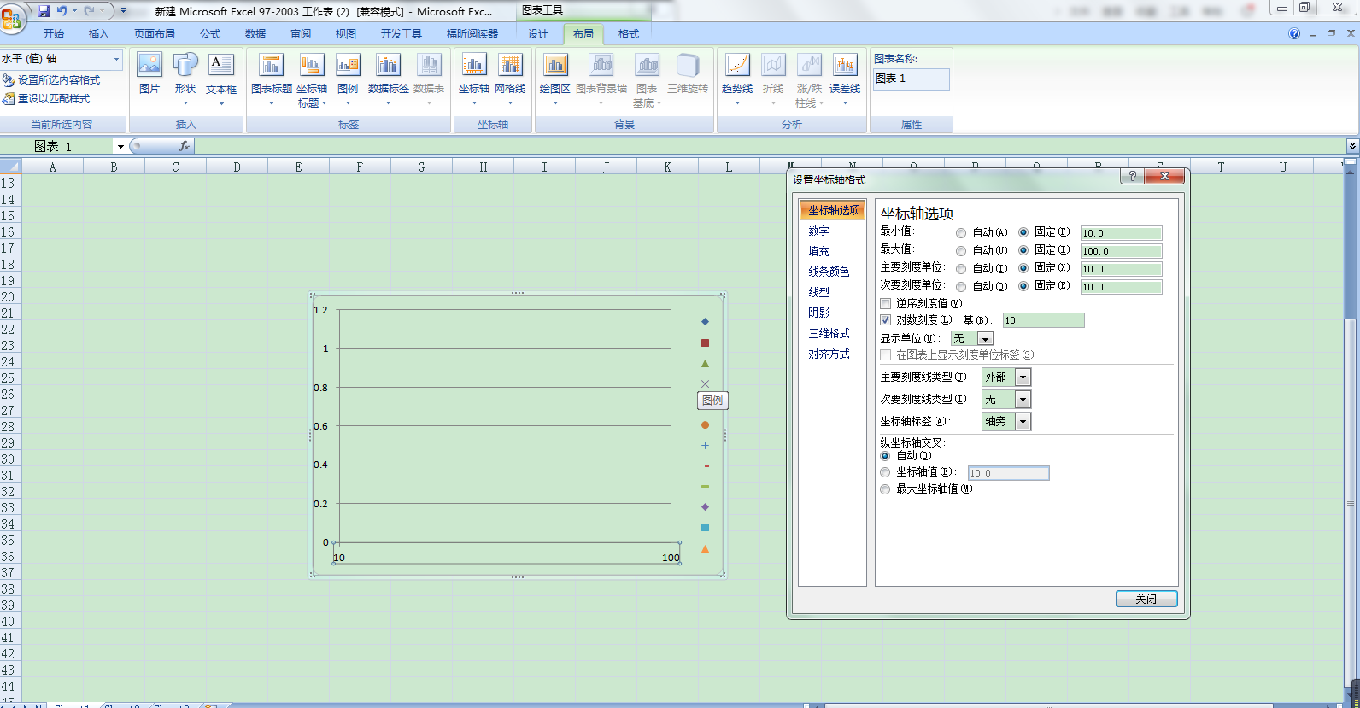Open the Insert (插入) ribbon tab
Screen dimensions: 1360x708
coord(99,34)
